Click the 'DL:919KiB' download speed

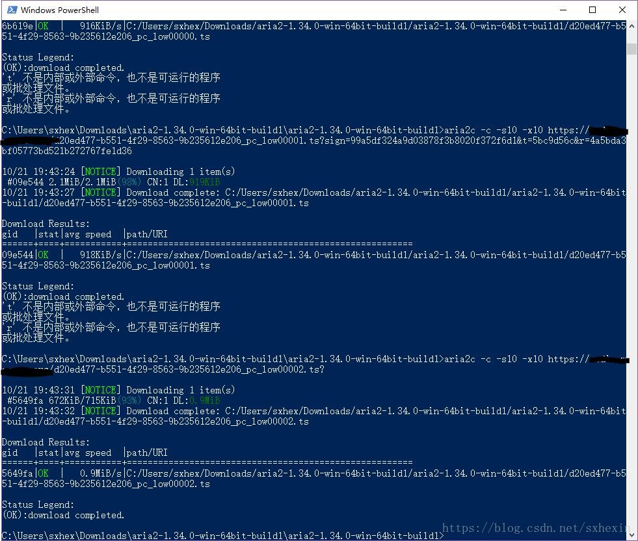point(197,182)
